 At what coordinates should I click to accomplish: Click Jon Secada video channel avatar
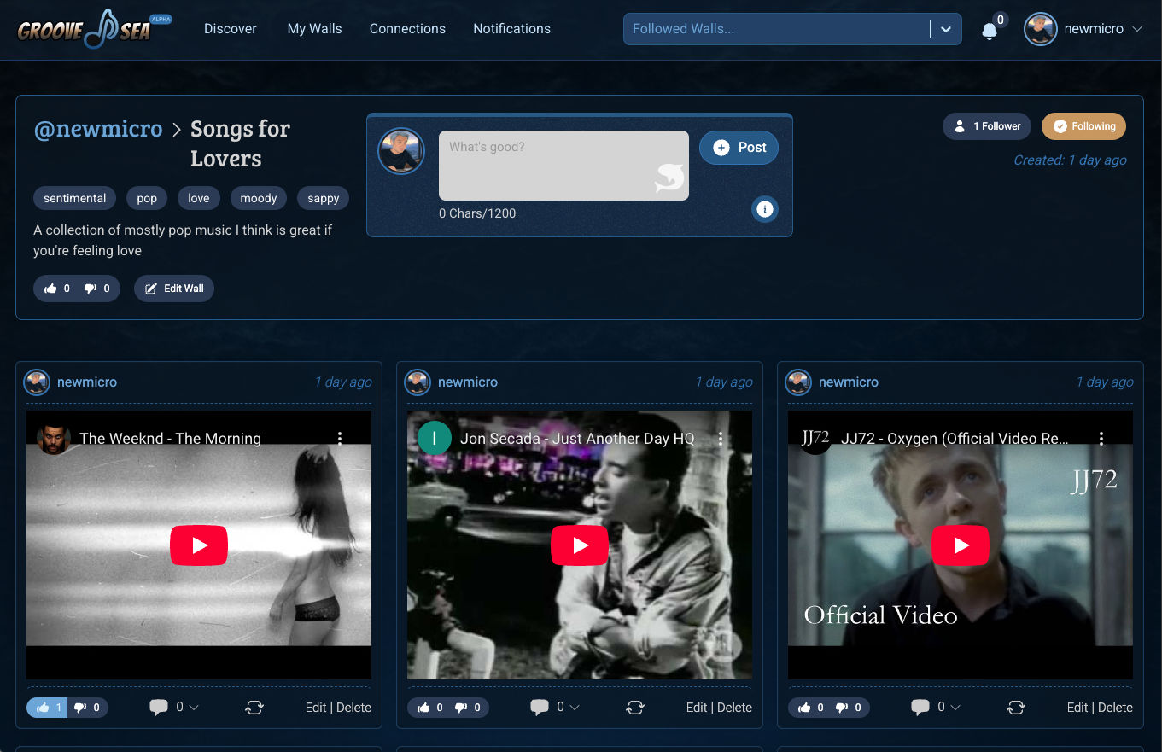click(434, 439)
